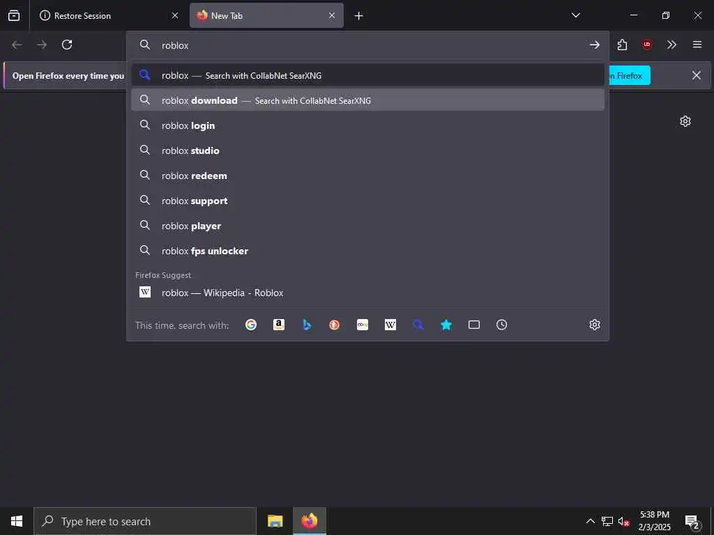Click the Go arrow in address bar
The width and height of the screenshot is (714, 535).
coord(594,45)
